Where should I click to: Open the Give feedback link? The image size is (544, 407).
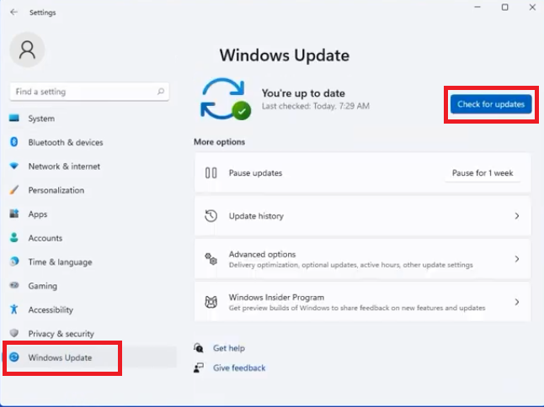239,367
